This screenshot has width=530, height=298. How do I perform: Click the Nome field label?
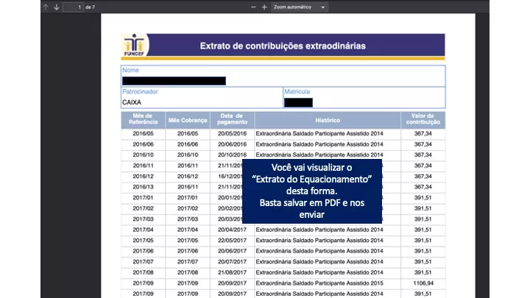click(x=130, y=71)
